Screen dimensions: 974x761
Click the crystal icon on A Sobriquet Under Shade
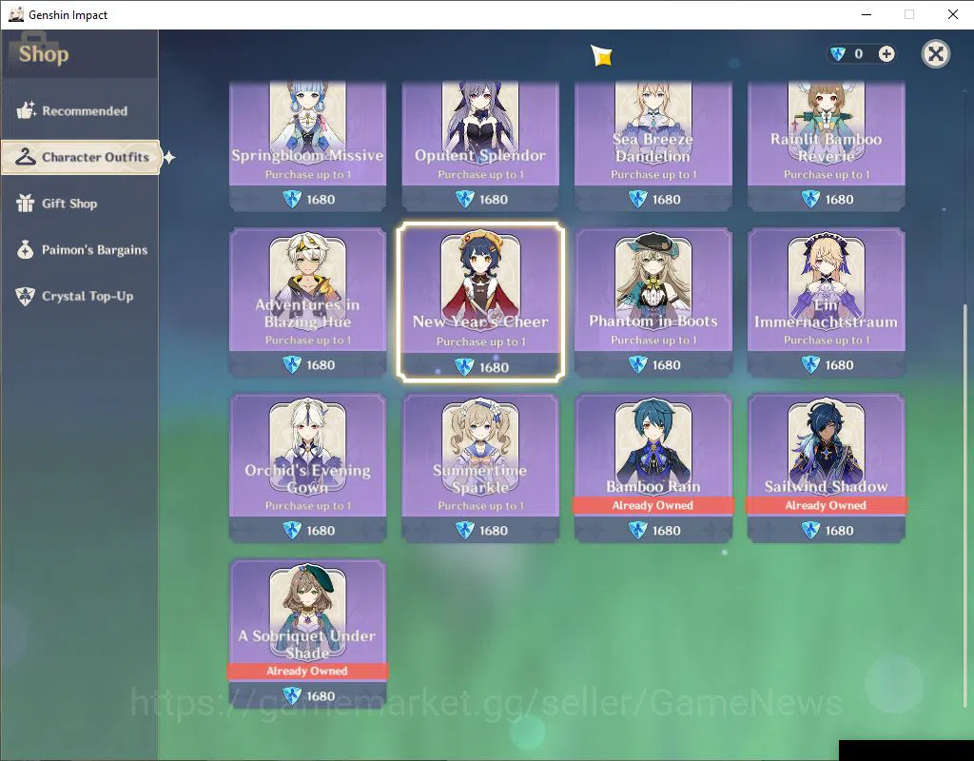pyautogui.click(x=292, y=695)
